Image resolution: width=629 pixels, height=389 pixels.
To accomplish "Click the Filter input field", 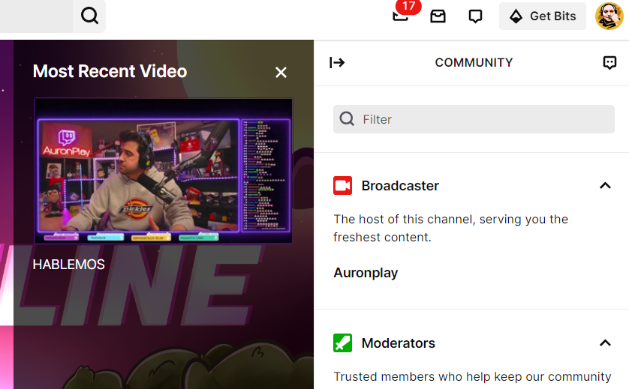I will pos(474,119).
